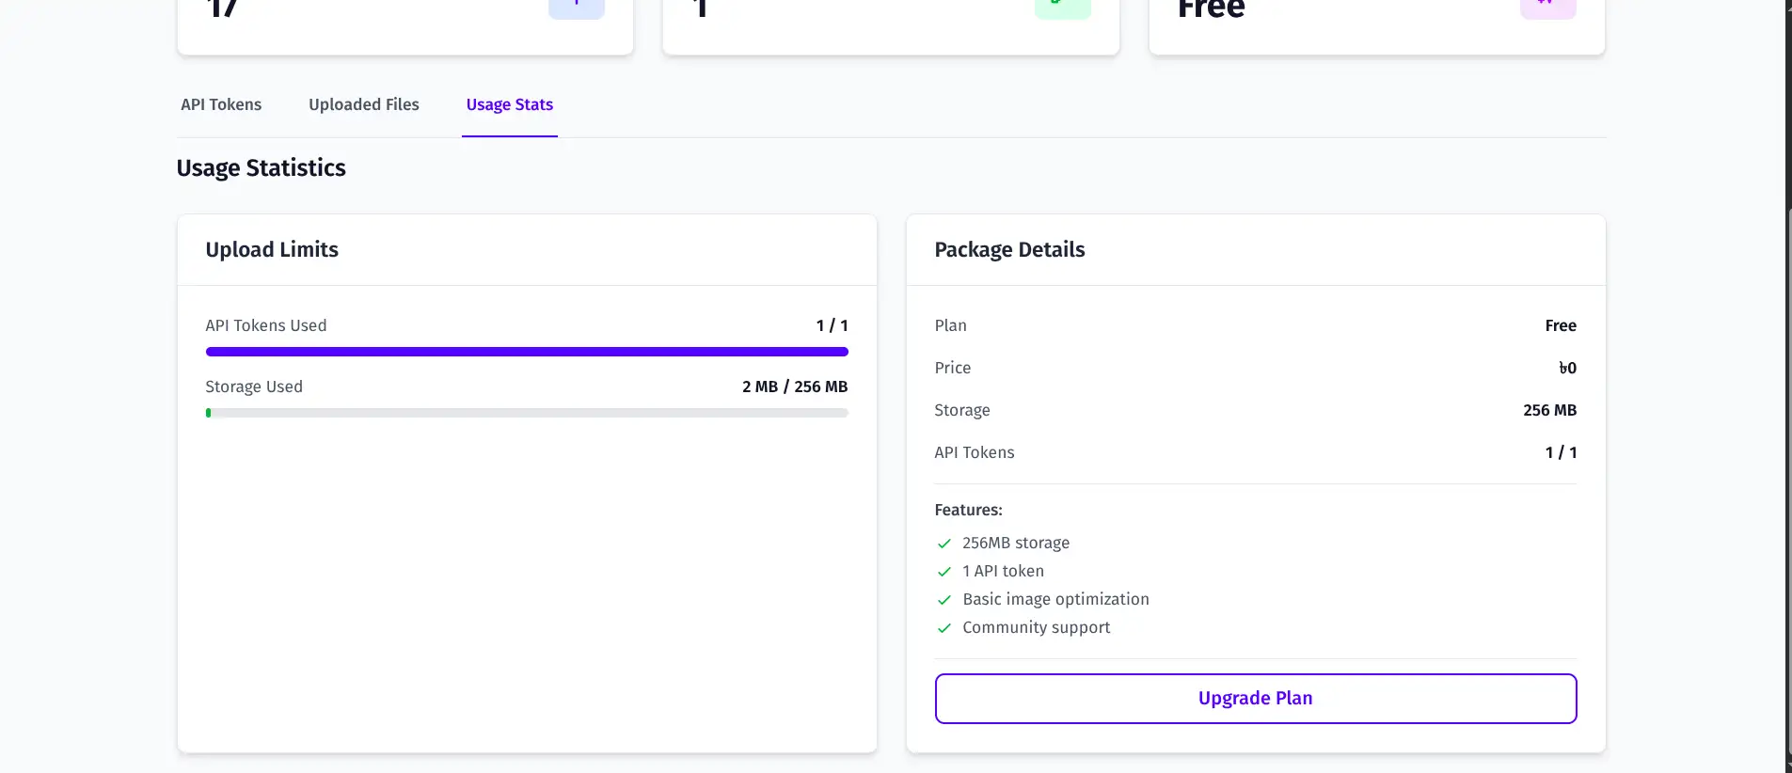This screenshot has width=1792, height=773.
Task: Click the purple icon in the Free plan card
Action: coord(1547,8)
